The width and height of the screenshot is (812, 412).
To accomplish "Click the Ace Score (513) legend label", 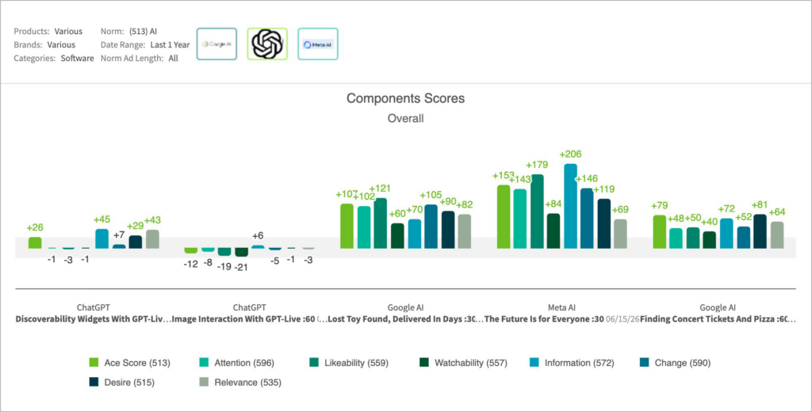I will tap(137, 363).
